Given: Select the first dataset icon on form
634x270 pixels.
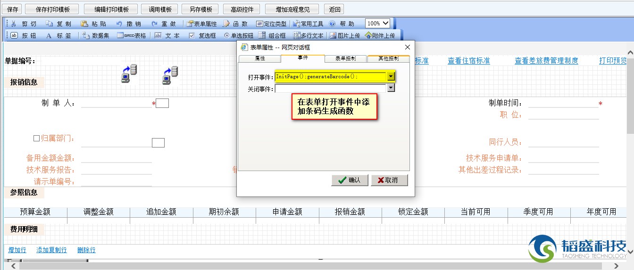Looking at the screenshot, I should (129, 74).
